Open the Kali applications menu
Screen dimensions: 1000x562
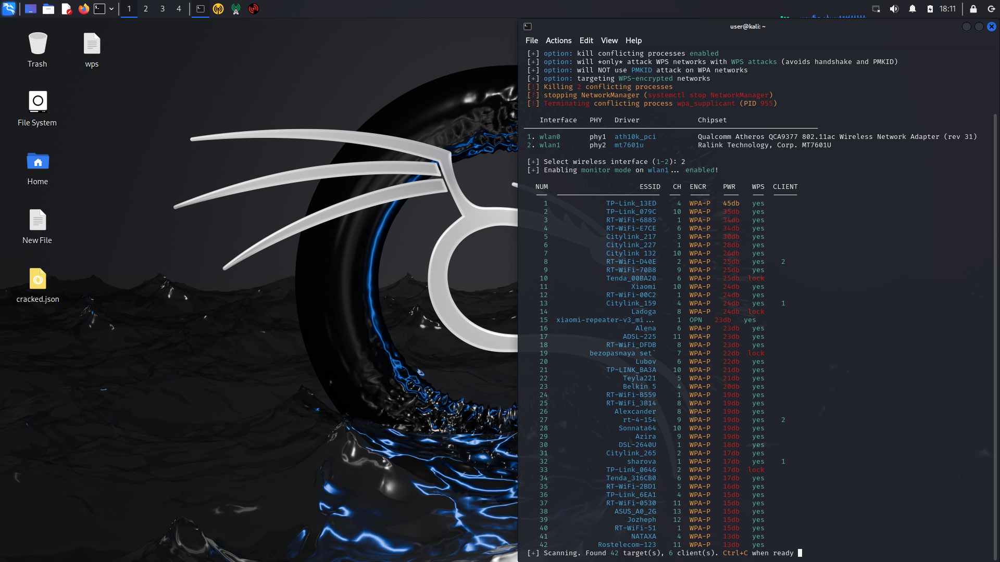click(x=9, y=9)
